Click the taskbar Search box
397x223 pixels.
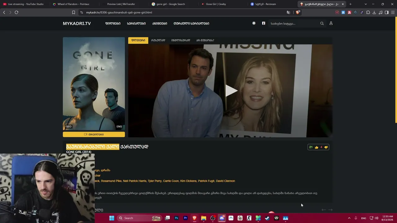[x=139, y=218]
